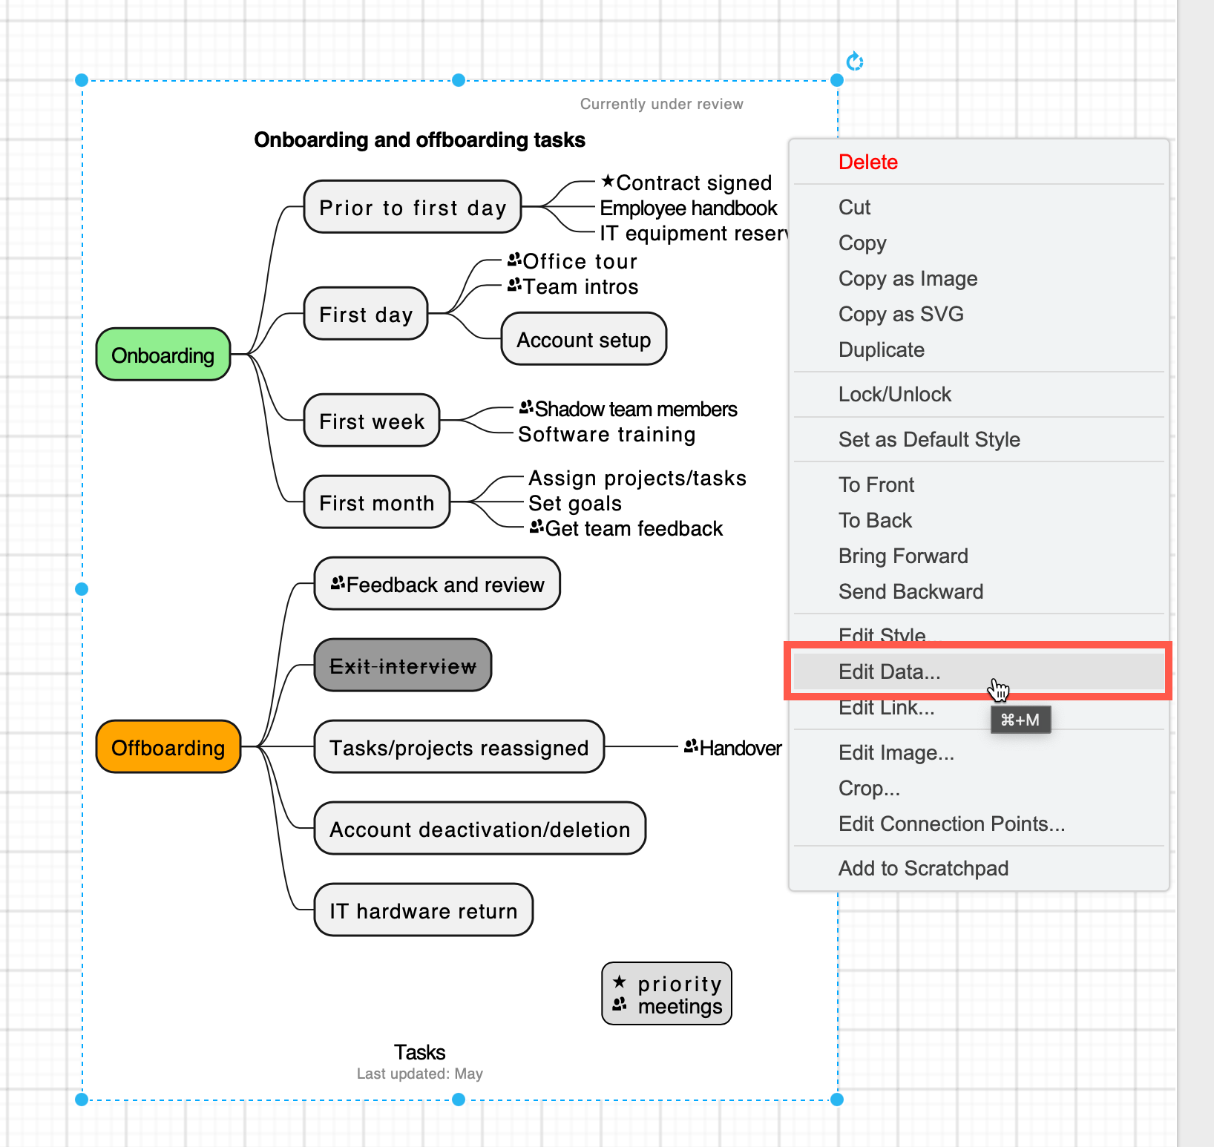Click the First day node

366,314
